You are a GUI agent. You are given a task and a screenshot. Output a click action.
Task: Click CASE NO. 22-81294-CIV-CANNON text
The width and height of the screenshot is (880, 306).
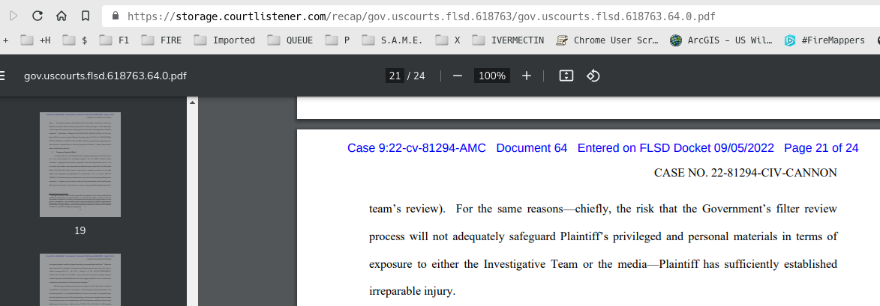(745, 173)
